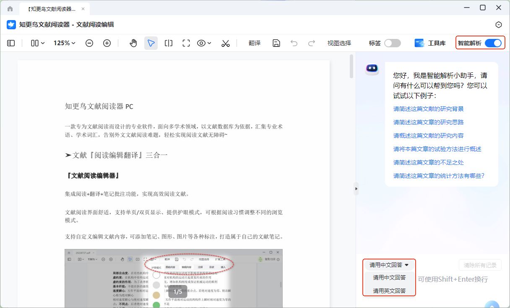
Task: Click the 清除所有记录 button
Action: click(480, 265)
